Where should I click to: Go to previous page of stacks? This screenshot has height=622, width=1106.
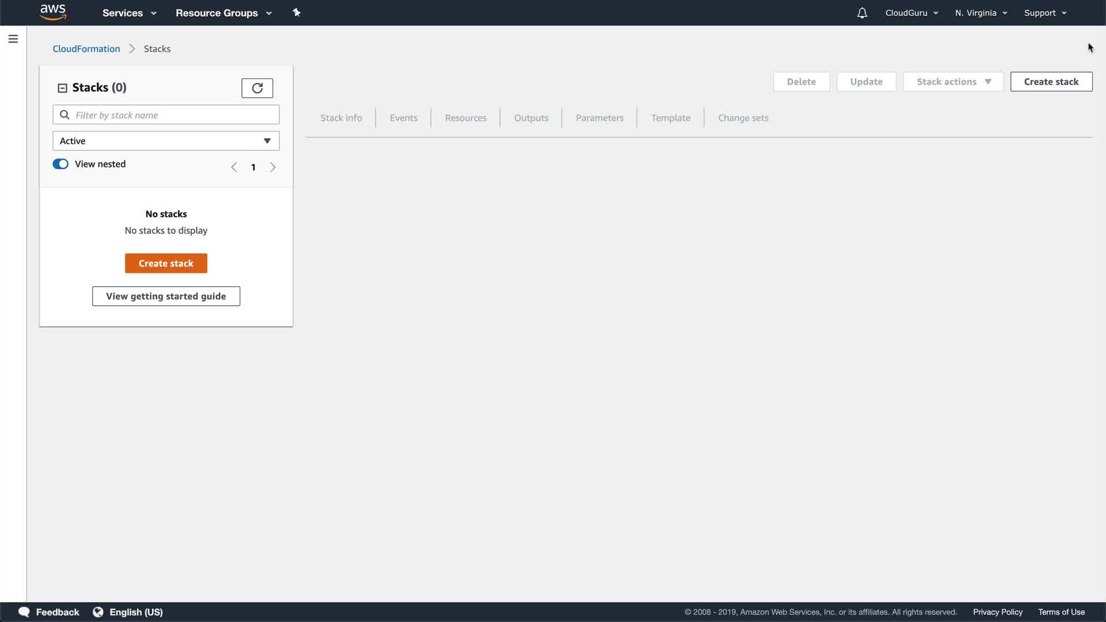click(234, 167)
